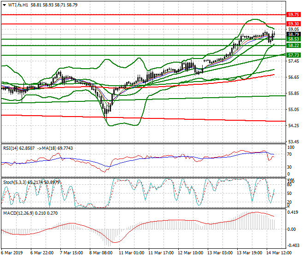This screenshot has height=258, width=304.
Task: Click the triangle arrow beside WTI.fs,H1
Action: point(4,5)
